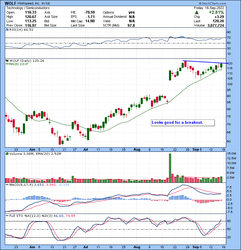
Task: Click the NYSE exchange label
Action: (x=46, y=4)
